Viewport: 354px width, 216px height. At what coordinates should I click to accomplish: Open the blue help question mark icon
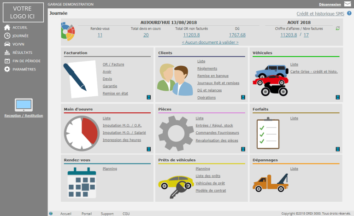(349, 13)
